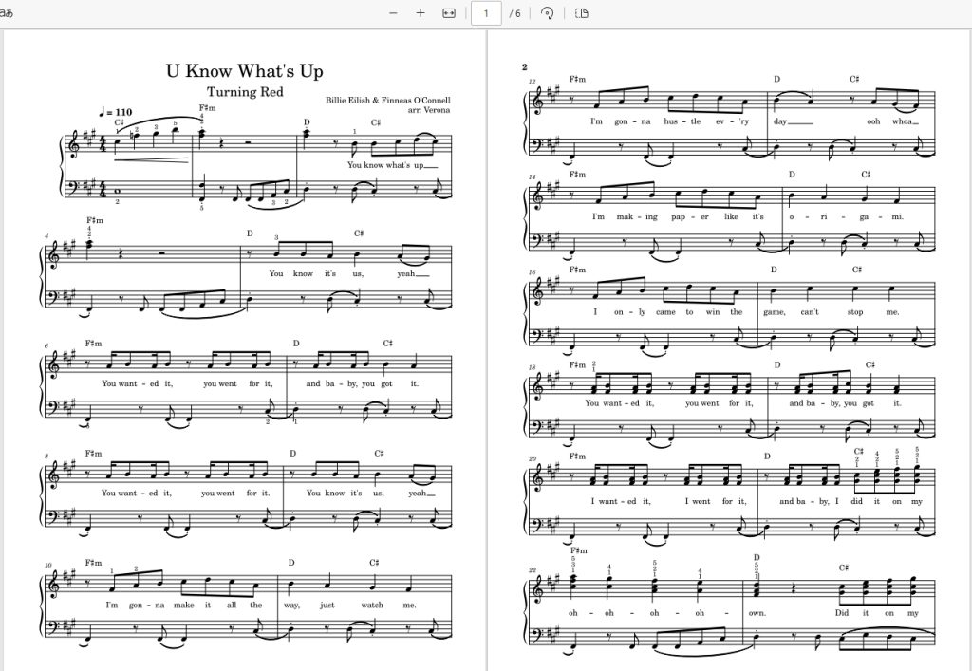The height and width of the screenshot is (671, 972).
Task: Focus the current page number field
Action: pos(486,13)
